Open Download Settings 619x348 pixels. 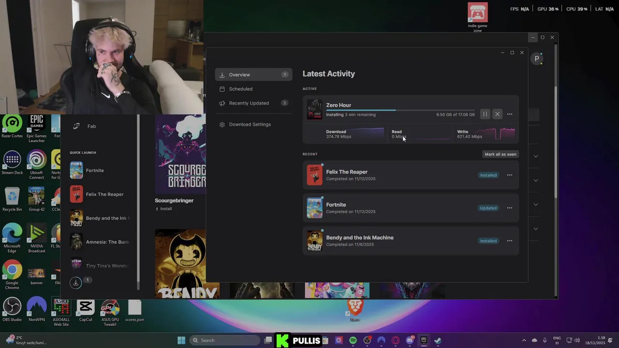(x=253, y=124)
